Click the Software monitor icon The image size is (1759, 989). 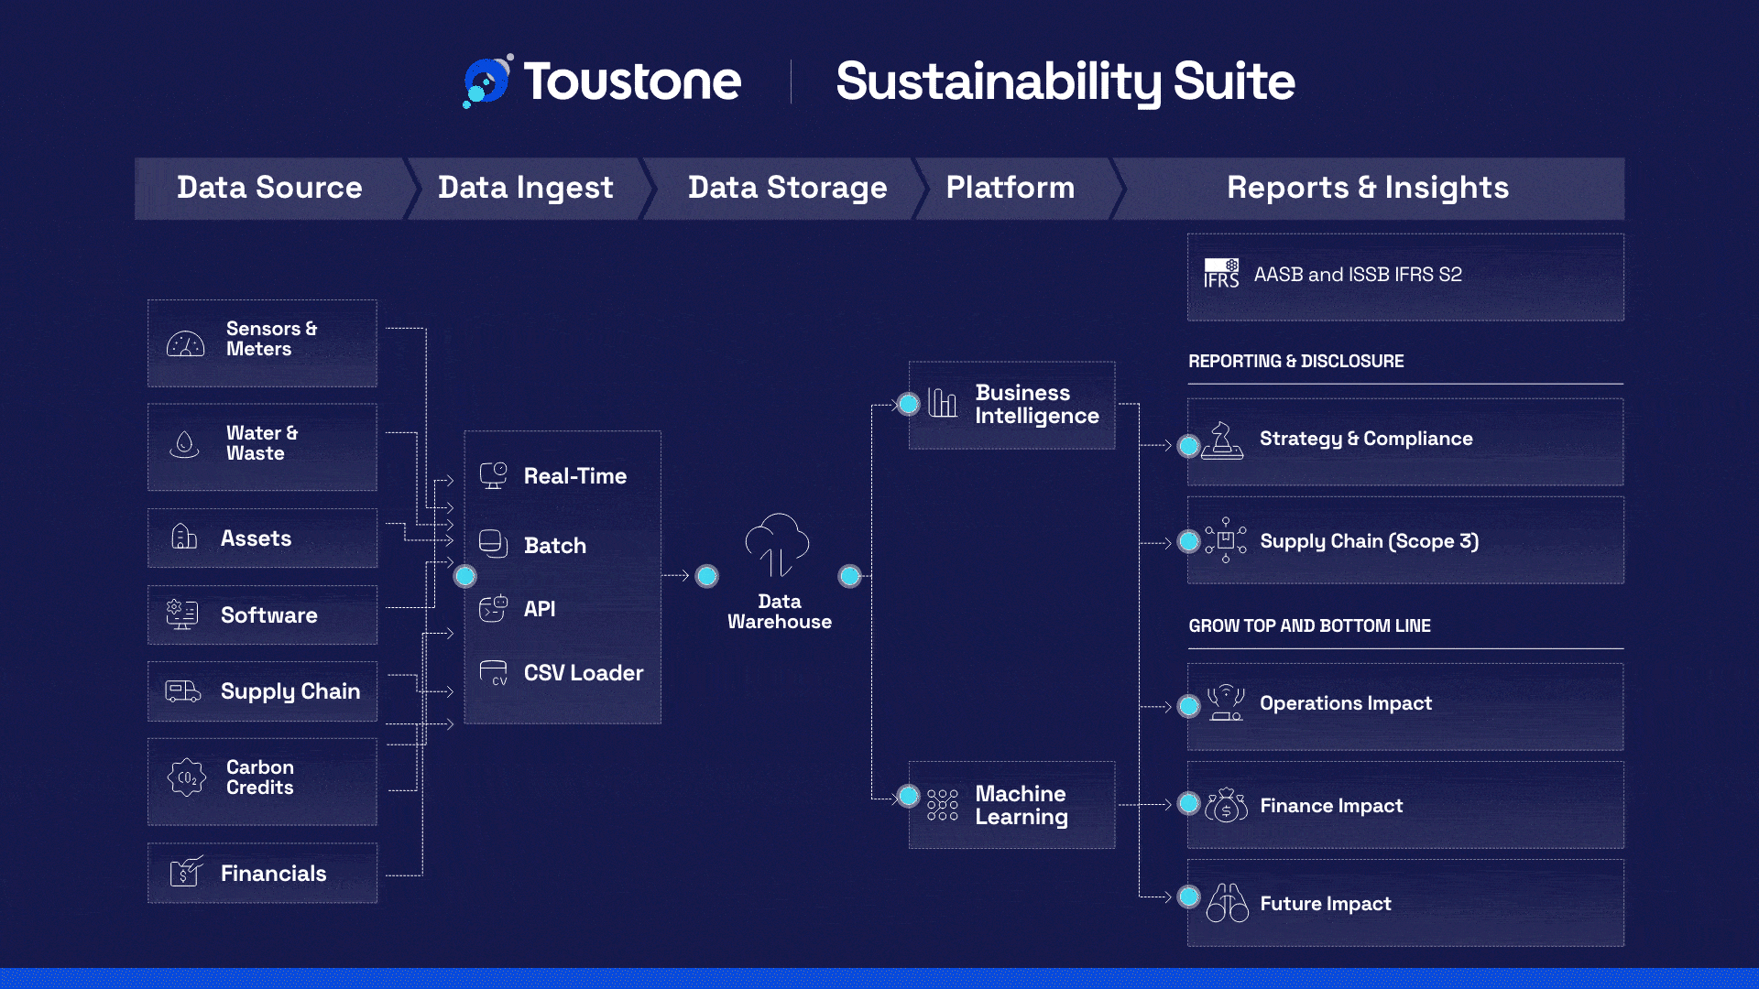coord(182,614)
